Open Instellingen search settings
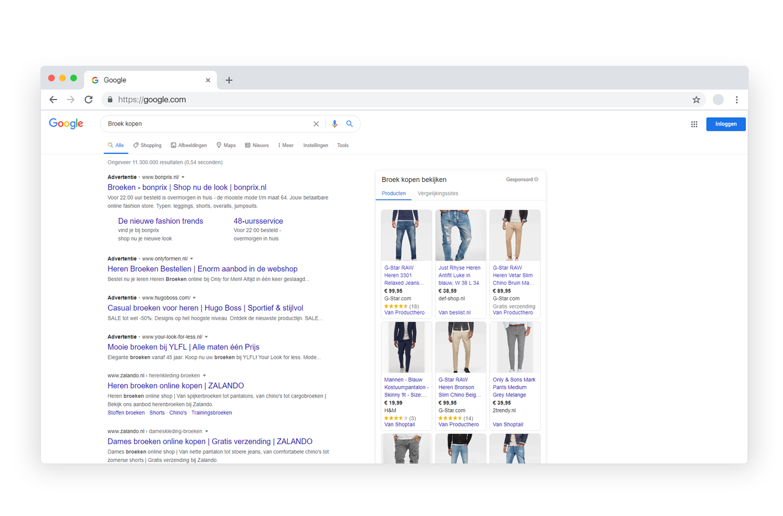Viewport: 783px width, 516px height. [315, 145]
